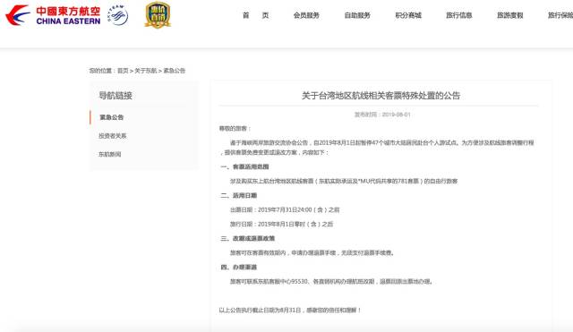This screenshot has height=332, width=573.
Task: Go to 首页 in top navigation
Action: pyautogui.click(x=256, y=15)
